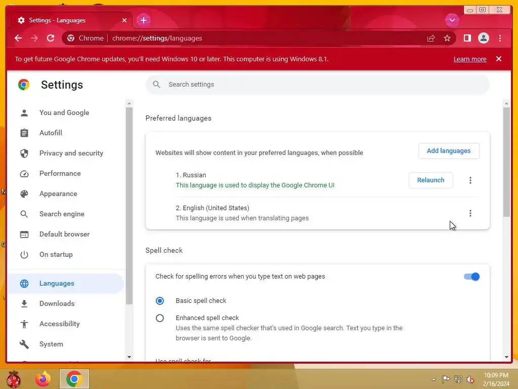Close the Settings - Languages tab
The height and width of the screenshot is (389, 518).
click(x=124, y=20)
